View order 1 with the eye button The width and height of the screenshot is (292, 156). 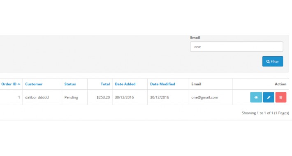pyautogui.click(x=256, y=97)
